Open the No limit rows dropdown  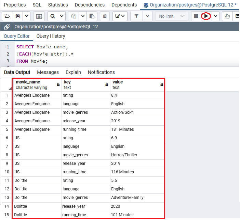[x=172, y=16]
